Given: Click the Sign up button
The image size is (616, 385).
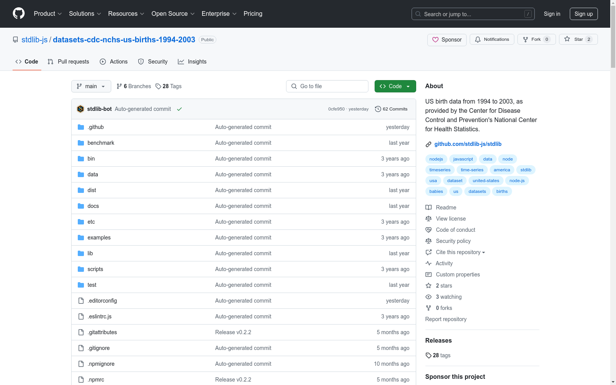Looking at the screenshot, I should point(584,14).
